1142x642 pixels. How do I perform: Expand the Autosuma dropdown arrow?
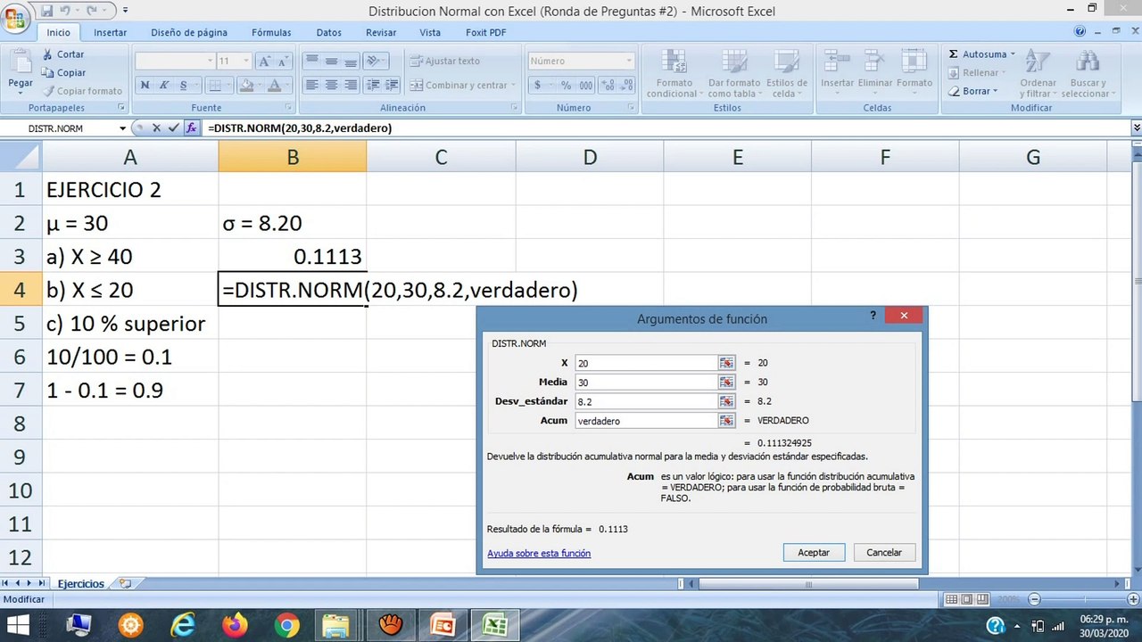pyautogui.click(x=1013, y=54)
